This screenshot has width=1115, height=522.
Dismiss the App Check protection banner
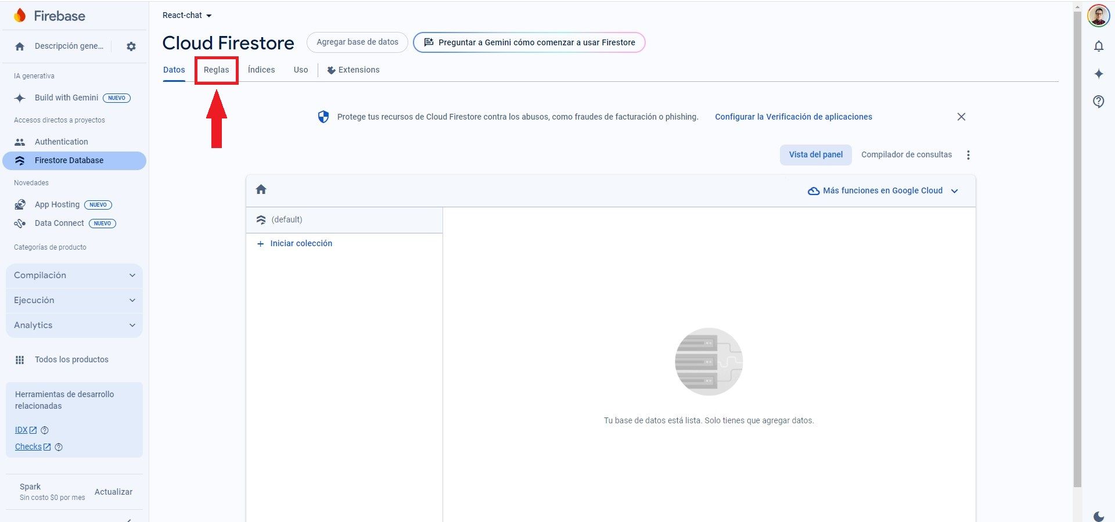(961, 117)
